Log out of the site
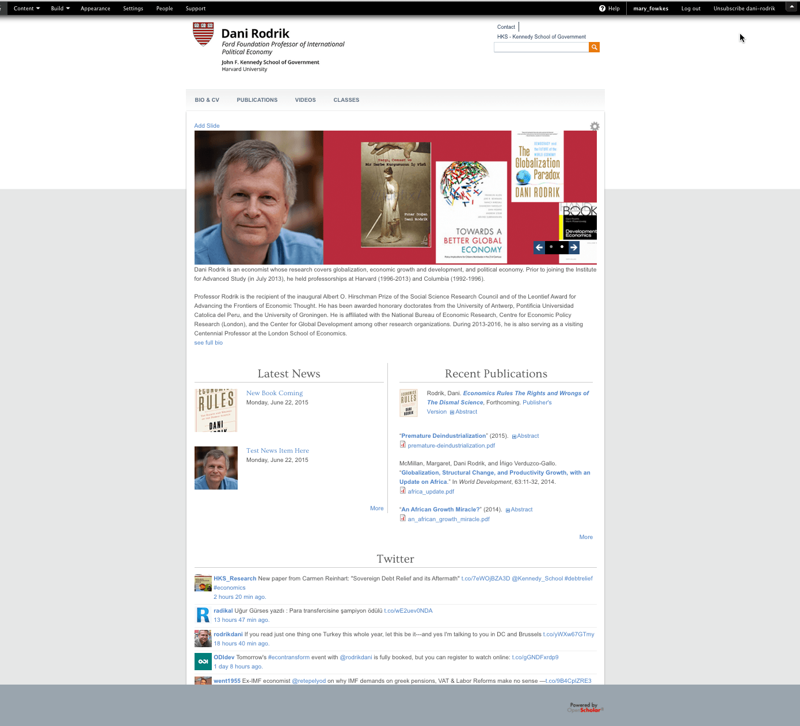This screenshot has width=800, height=726. [691, 9]
